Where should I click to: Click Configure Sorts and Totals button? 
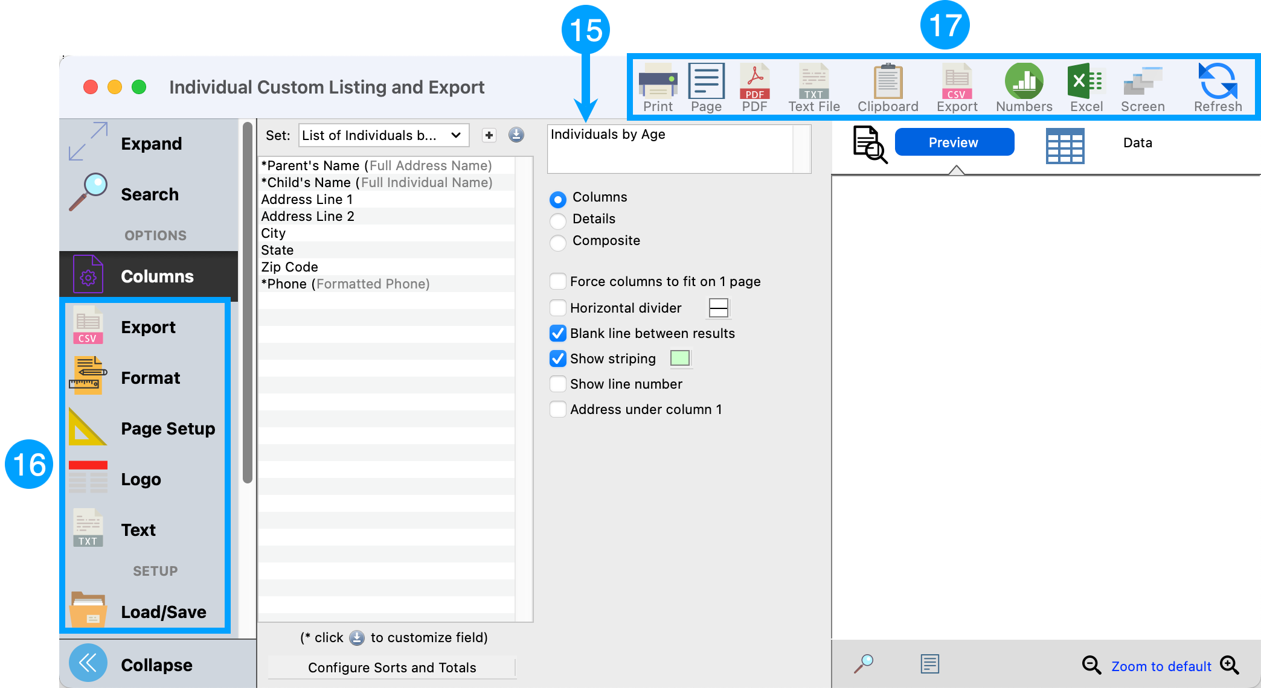tap(392, 667)
